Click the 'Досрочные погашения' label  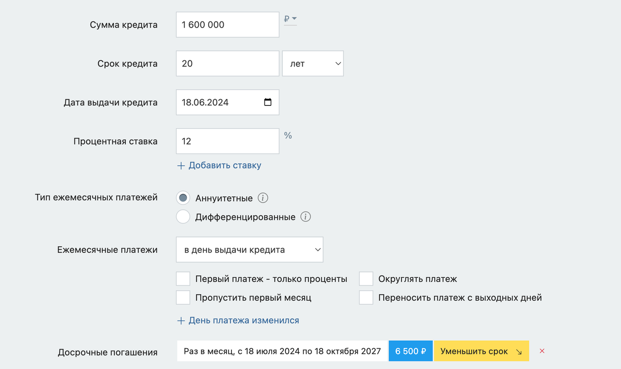click(108, 352)
